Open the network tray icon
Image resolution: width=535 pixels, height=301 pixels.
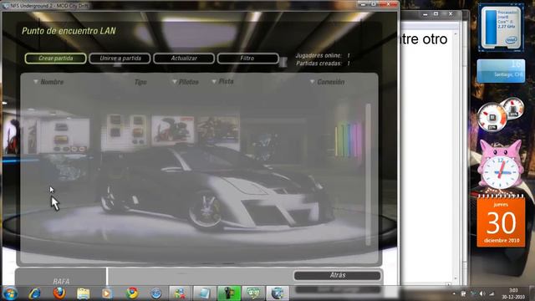click(472, 293)
